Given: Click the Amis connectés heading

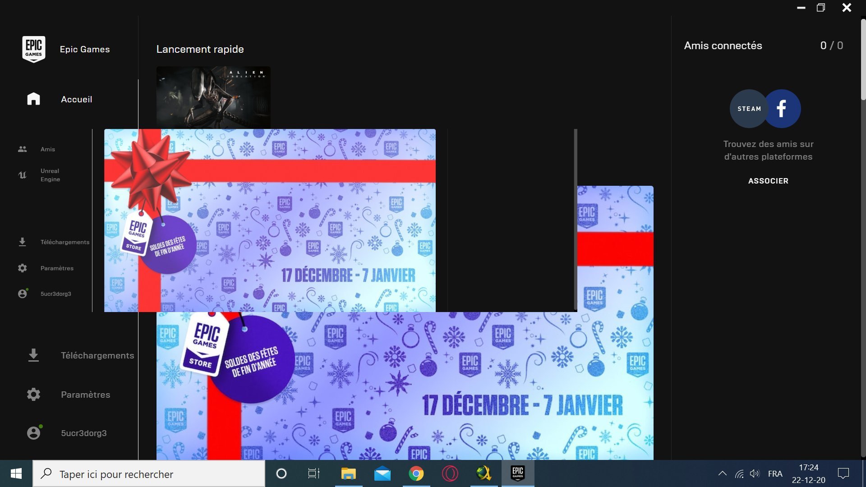Looking at the screenshot, I should tap(723, 46).
